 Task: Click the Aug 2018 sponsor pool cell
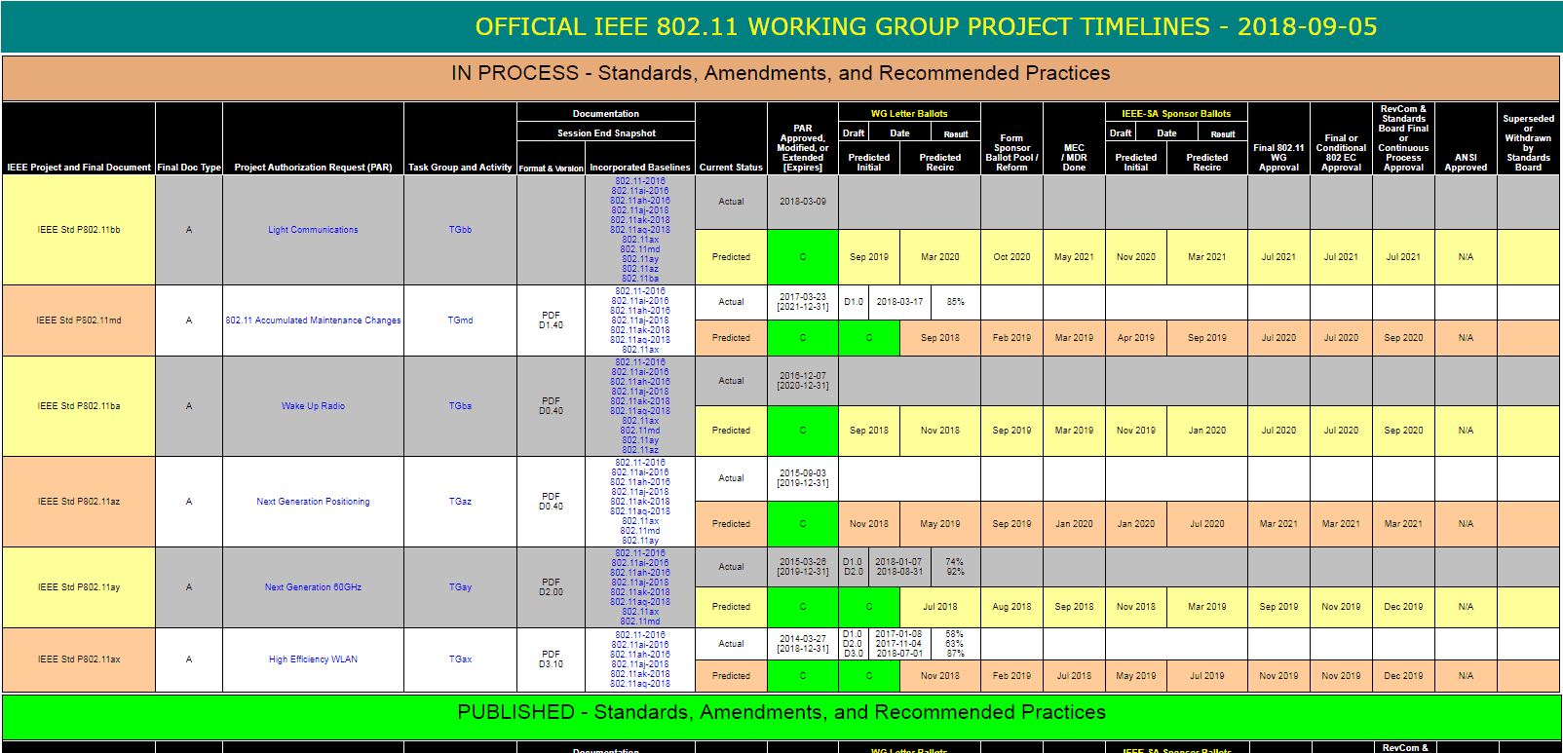(x=1011, y=607)
